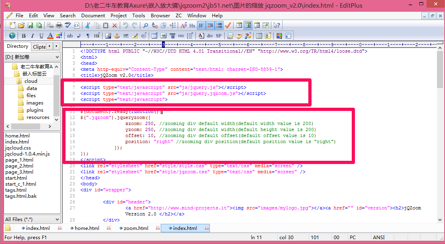Click the context help cursor icon
This screenshot has height=244, width=445.
277,26
